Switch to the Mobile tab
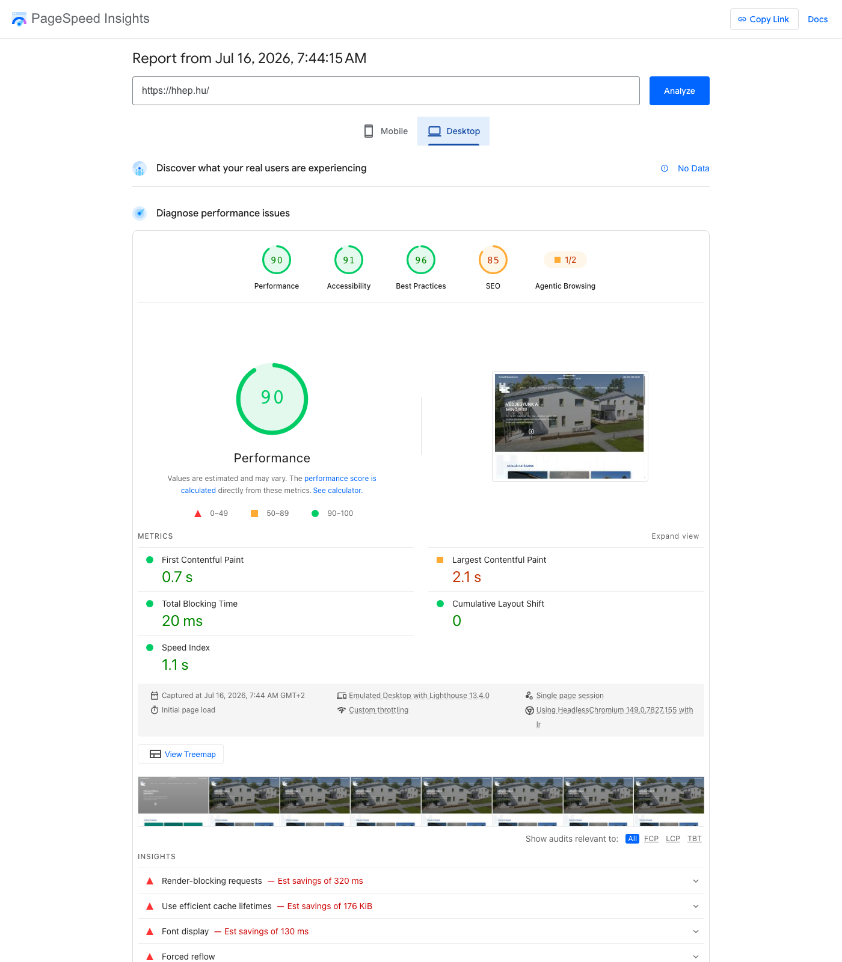Viewport: 842px width, 962px height. pyautogui.click(x=386, y=131)
